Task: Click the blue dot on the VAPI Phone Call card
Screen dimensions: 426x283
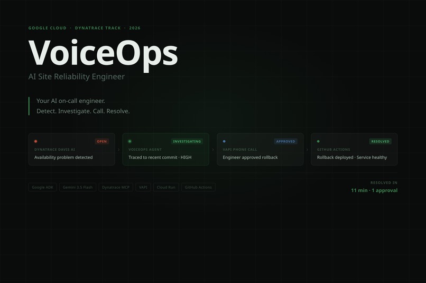Action: [x=224, y=141]
